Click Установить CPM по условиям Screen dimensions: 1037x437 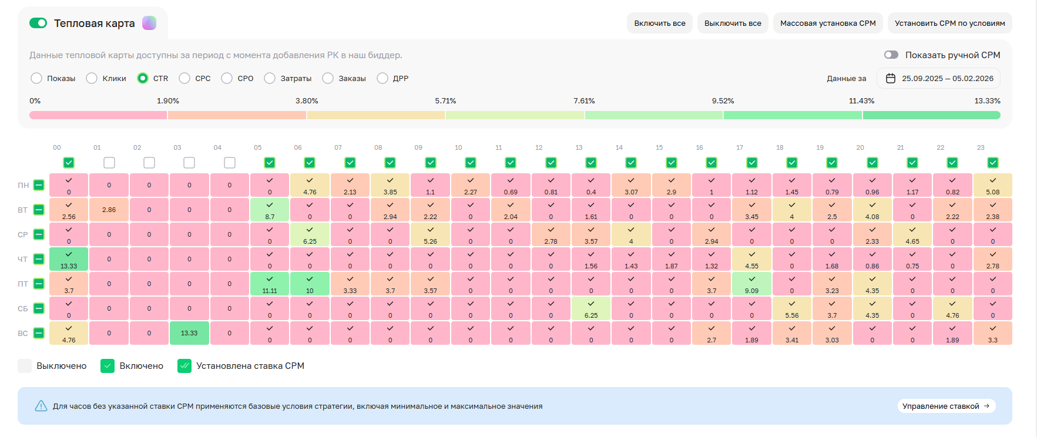pyautogui.click(x=949, y=23)
